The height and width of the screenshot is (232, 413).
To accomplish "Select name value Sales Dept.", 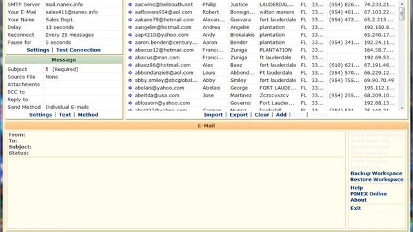I will click(x=60, y=20).
